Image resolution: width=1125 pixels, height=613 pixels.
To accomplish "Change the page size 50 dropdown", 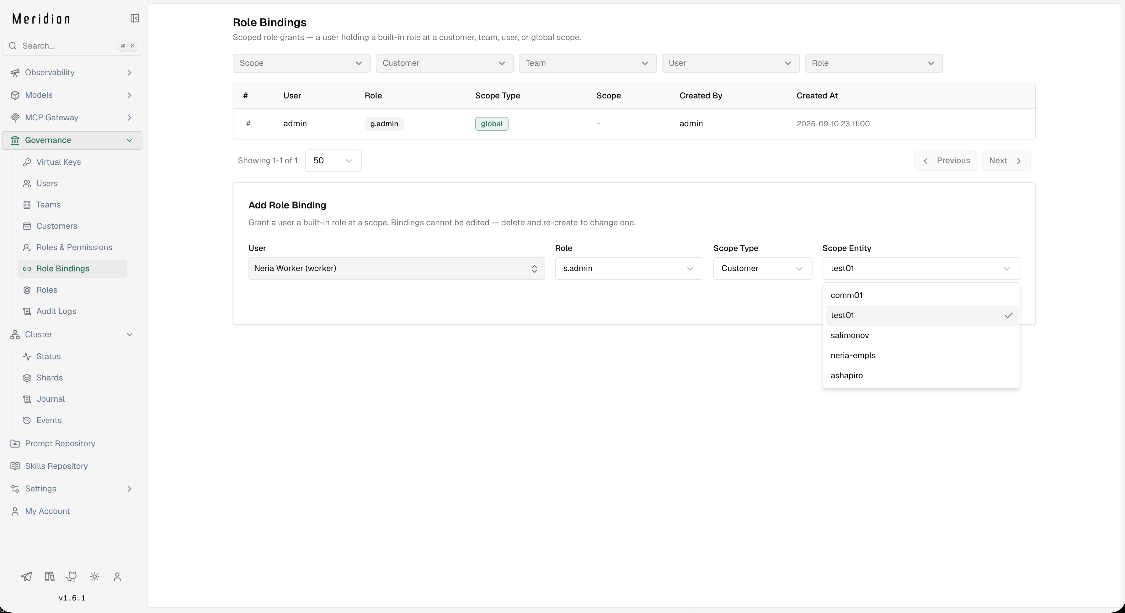I will (x=333, y=160).
